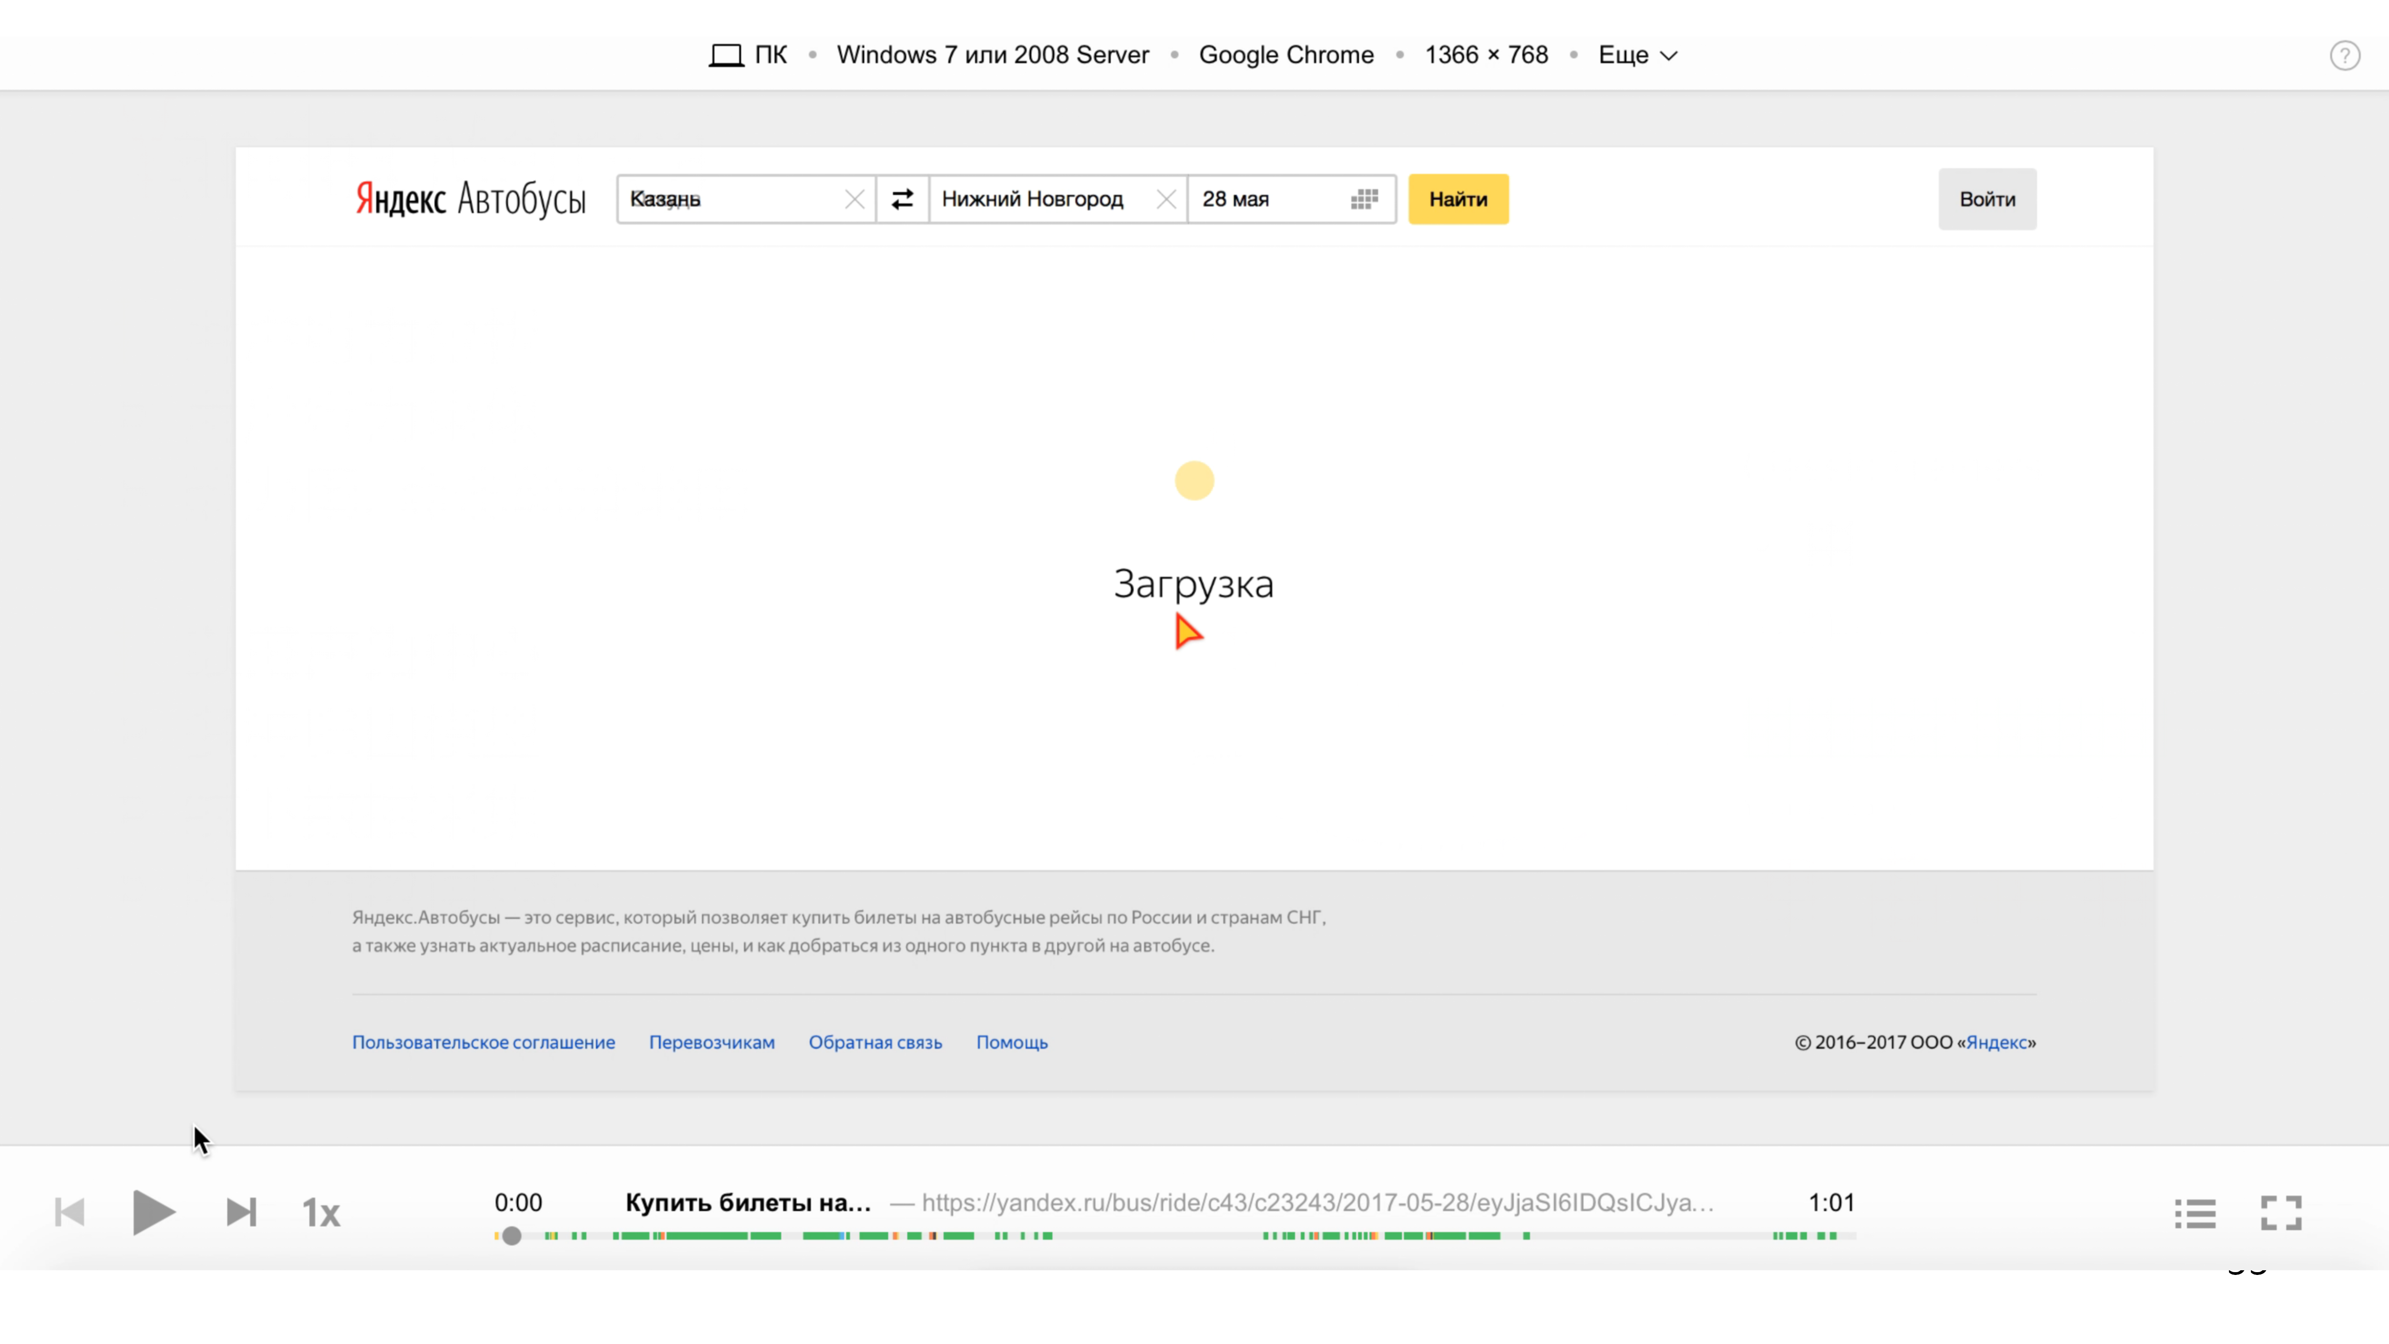Skip to the previous visit page

70,1212
